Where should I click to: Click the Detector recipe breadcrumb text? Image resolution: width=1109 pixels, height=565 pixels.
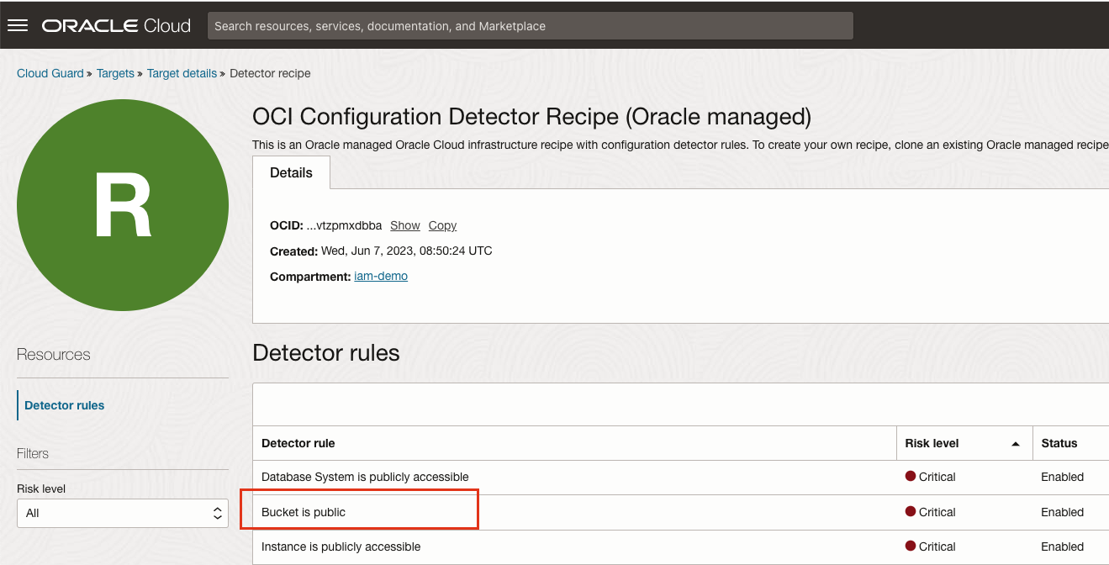tap(270, 73)
